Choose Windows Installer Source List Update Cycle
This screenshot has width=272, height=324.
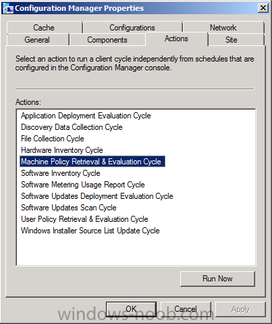pyautogui.click(x=90, y=231)
